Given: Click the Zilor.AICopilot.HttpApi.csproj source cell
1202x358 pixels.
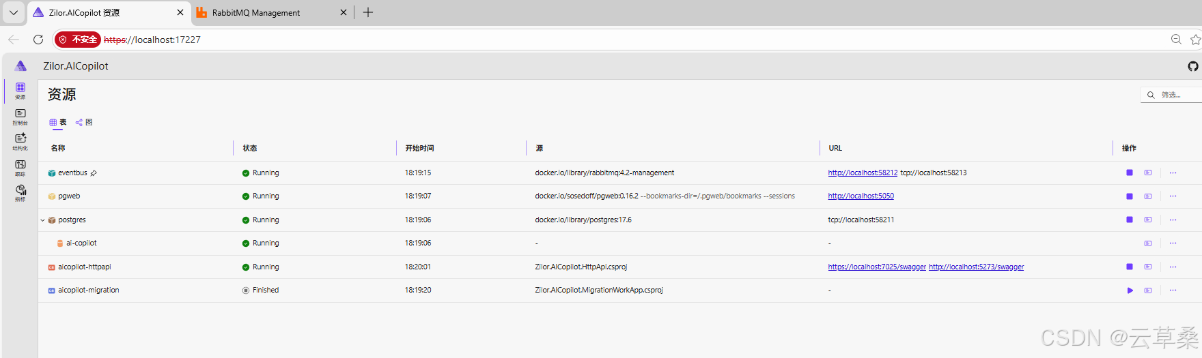Looking at the screenshot, I should (x=581, y=267).
